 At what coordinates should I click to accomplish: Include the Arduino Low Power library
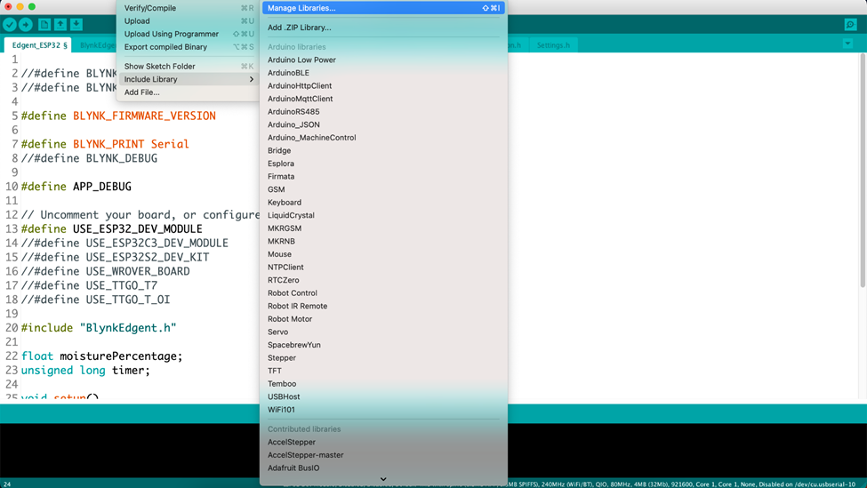pos(383,60)
